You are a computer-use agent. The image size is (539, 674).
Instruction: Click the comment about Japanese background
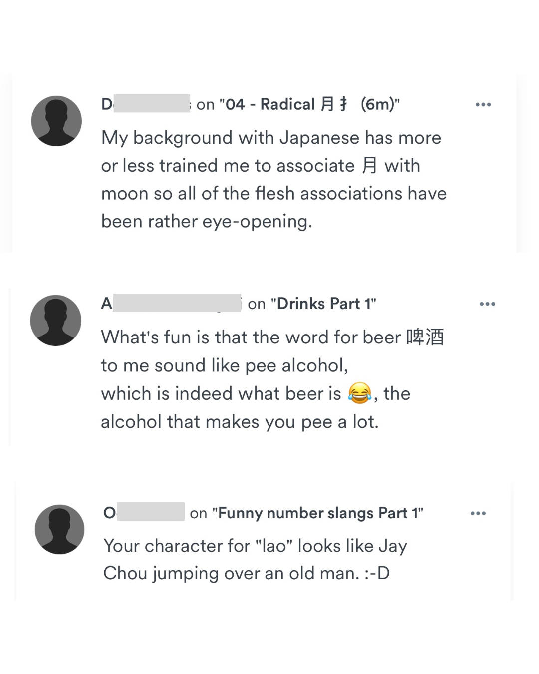click(x=273, y=180)
